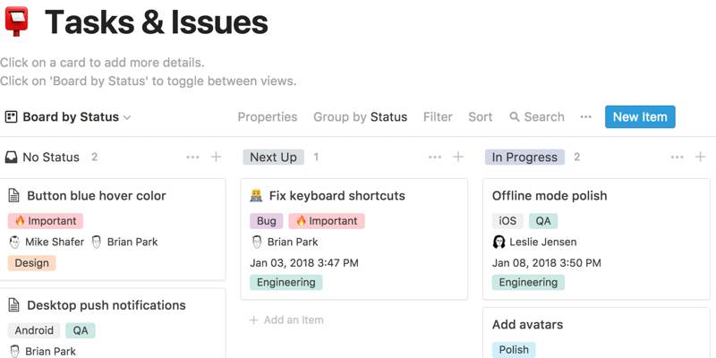Open the toolbar more options ellipsis

click(x=586, y=117)
